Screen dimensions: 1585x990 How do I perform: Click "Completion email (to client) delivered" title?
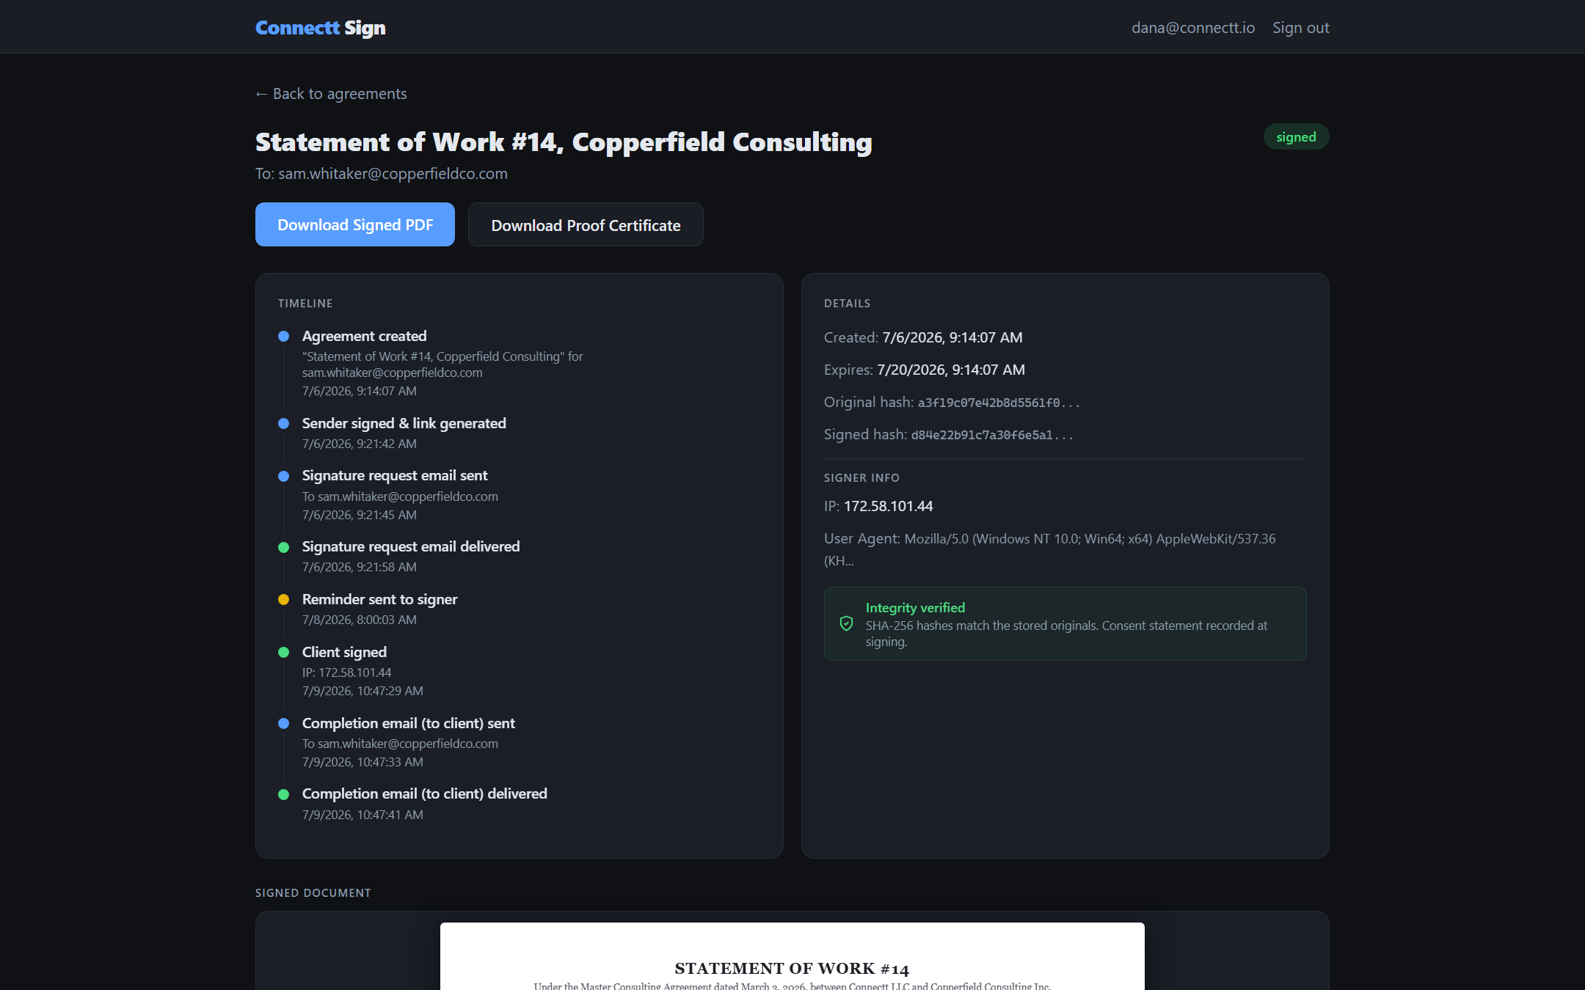coord(424,793)
